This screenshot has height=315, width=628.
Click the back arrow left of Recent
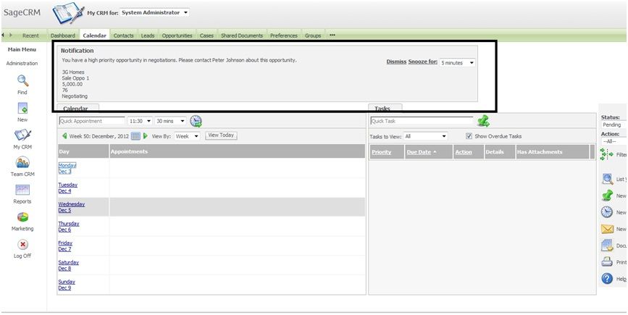3,35
